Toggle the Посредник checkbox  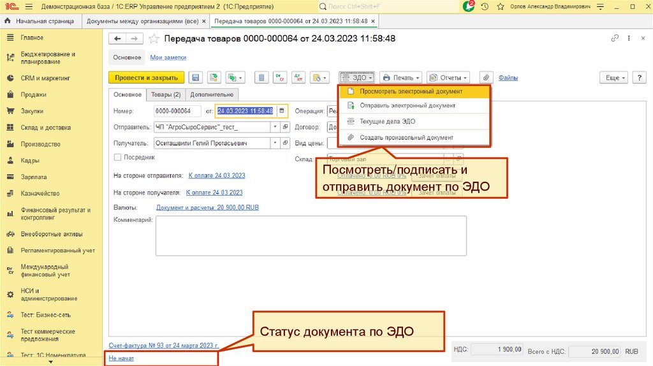[117, 157]
